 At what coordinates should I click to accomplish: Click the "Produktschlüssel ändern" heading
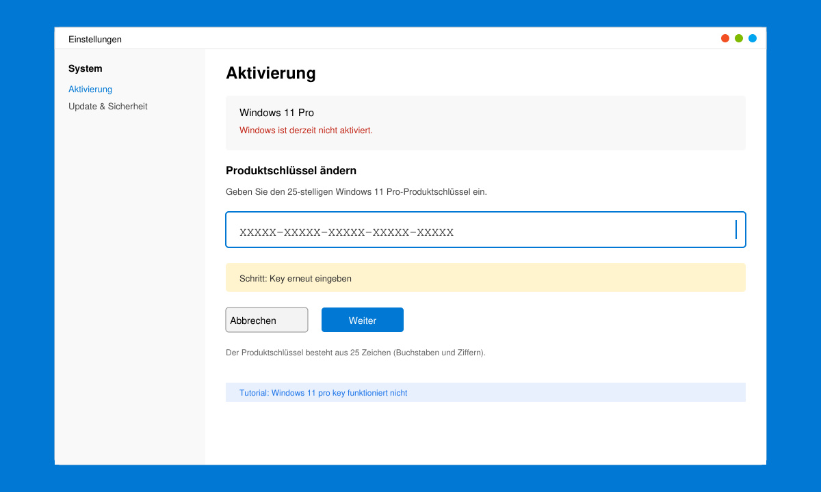pyautogui.click(x=291, y=171)
